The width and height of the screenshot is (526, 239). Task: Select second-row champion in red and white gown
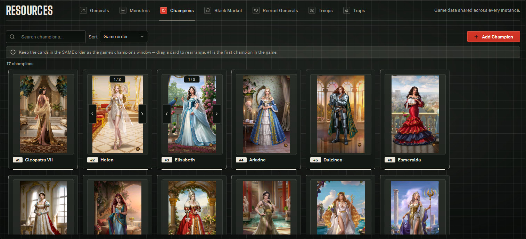coord(192,208)
